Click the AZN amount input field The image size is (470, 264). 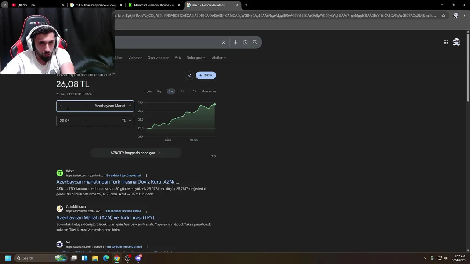tap(71, 106)
